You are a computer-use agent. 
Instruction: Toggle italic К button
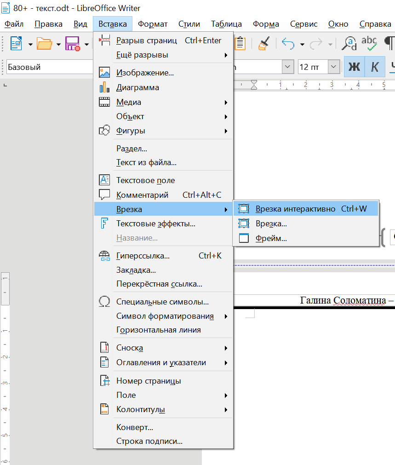(x=375, y=67)
